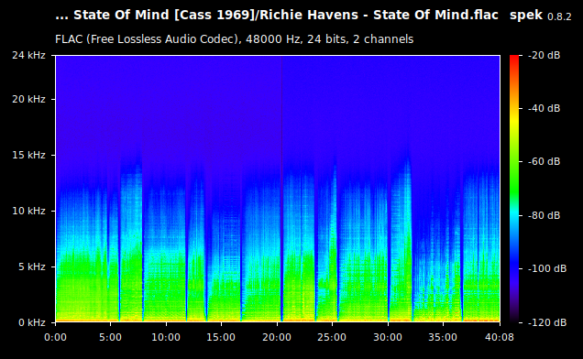
Task: Click the 20:00 time axis label
Action: [x=277, y=337]
